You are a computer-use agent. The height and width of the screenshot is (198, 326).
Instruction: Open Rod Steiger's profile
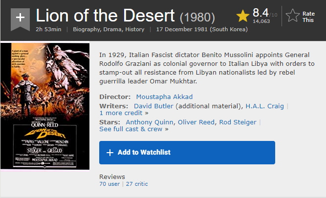point(238,122)
